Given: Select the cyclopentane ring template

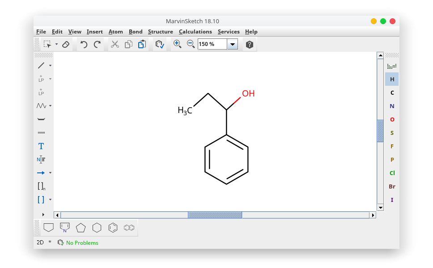Looking at the screenshot, I should 81,228.
